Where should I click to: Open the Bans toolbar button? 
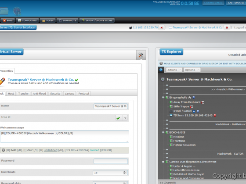[x=8, y=20]
